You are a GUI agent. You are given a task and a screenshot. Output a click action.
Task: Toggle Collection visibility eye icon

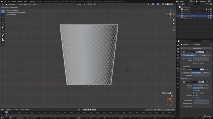point(208,9)
